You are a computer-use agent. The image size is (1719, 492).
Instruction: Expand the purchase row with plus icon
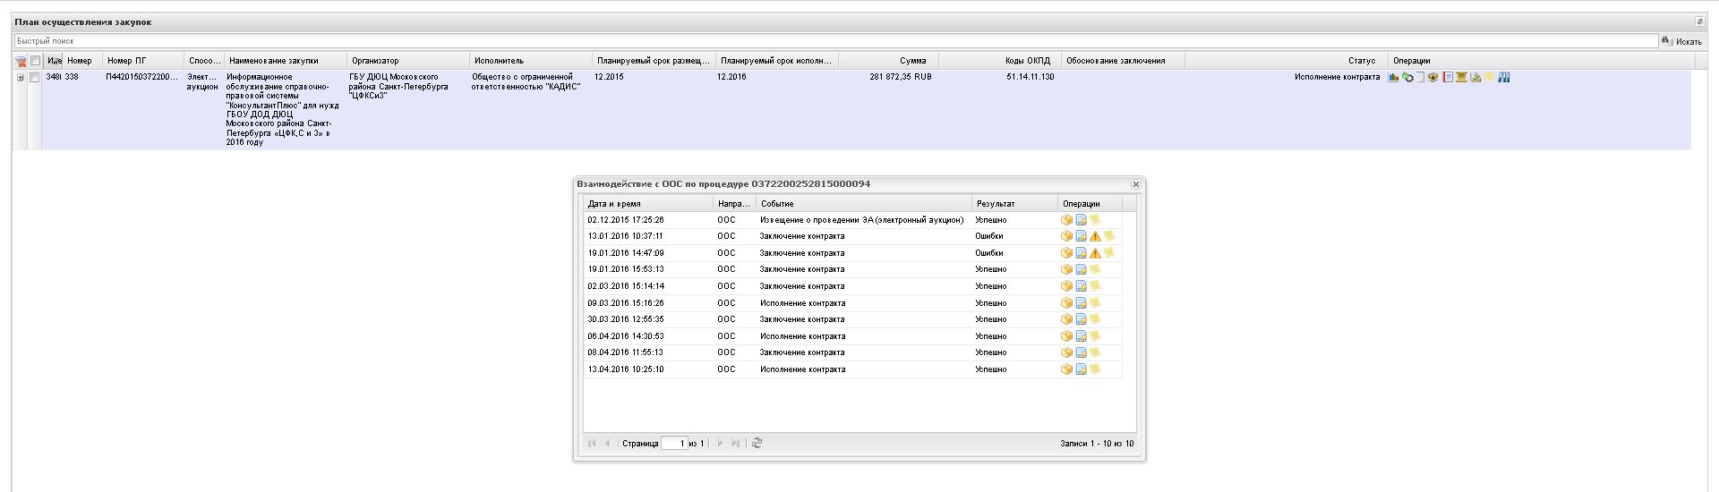pos(21,78)
